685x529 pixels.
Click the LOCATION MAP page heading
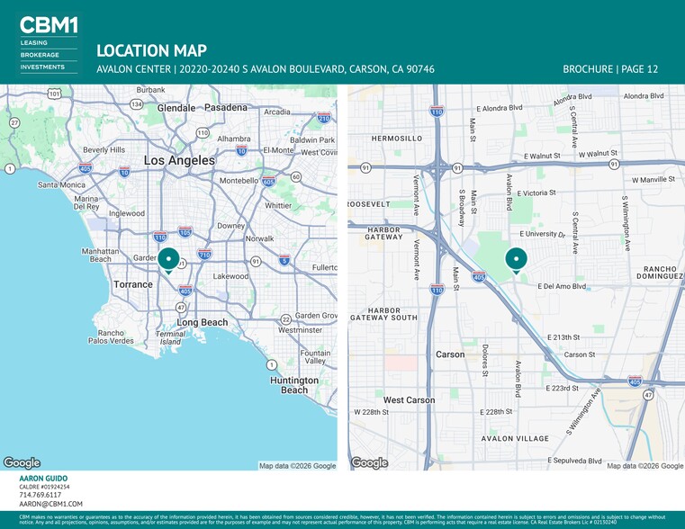151,51
